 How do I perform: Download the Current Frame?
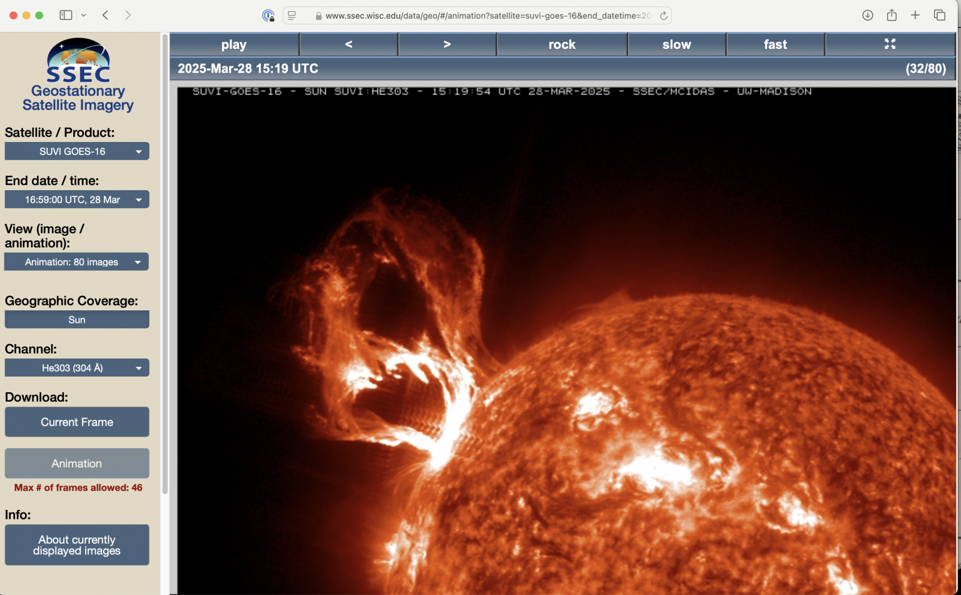click(x=77, y=422)
